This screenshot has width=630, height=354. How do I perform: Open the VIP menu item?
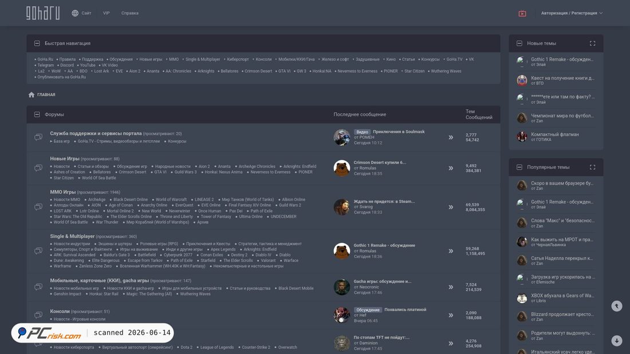coord(106,13)
